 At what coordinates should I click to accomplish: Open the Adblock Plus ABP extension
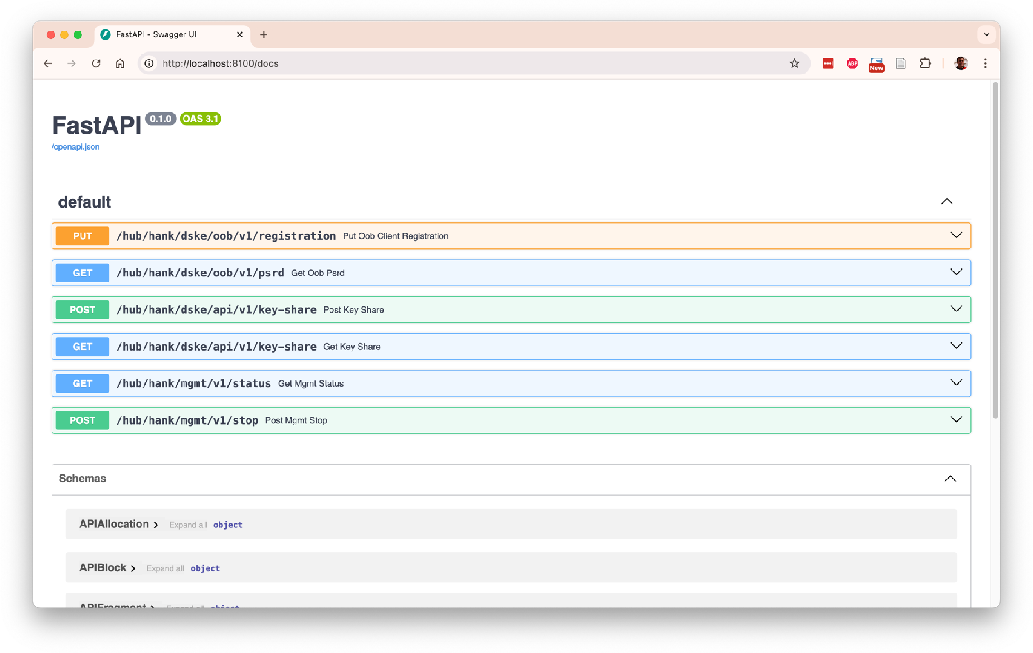[852, 63]
